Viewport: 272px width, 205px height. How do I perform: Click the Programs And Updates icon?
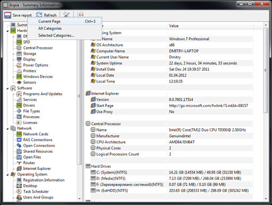click(x=19, y=94)
